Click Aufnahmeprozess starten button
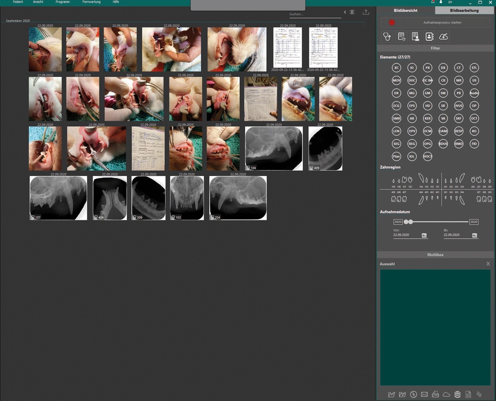The width and height of the screenshot is (496, 401). (x=436, y=22)
